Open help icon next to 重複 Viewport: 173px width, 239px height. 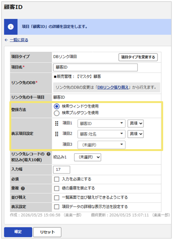[23, 188]
